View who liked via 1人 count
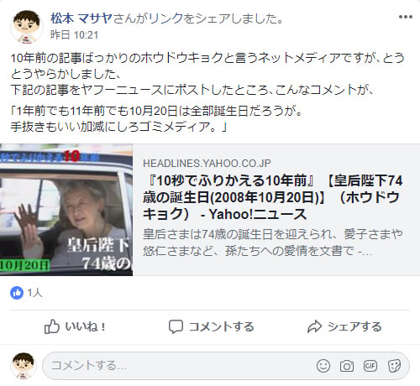The width and height of the screenshot is (420, 386). point(34,293)
